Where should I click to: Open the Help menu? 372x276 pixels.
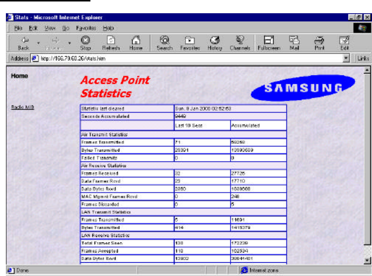coord(108,28)
